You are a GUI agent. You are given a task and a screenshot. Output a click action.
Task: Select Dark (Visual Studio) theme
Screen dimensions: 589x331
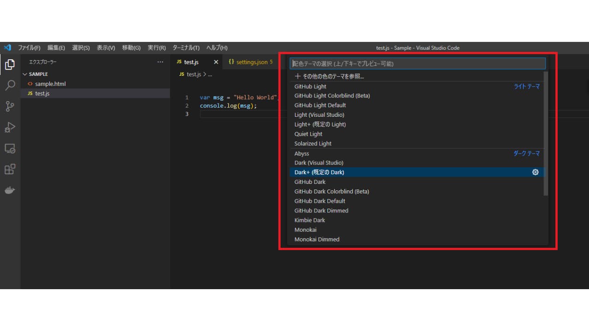click(x=416, y=163)
